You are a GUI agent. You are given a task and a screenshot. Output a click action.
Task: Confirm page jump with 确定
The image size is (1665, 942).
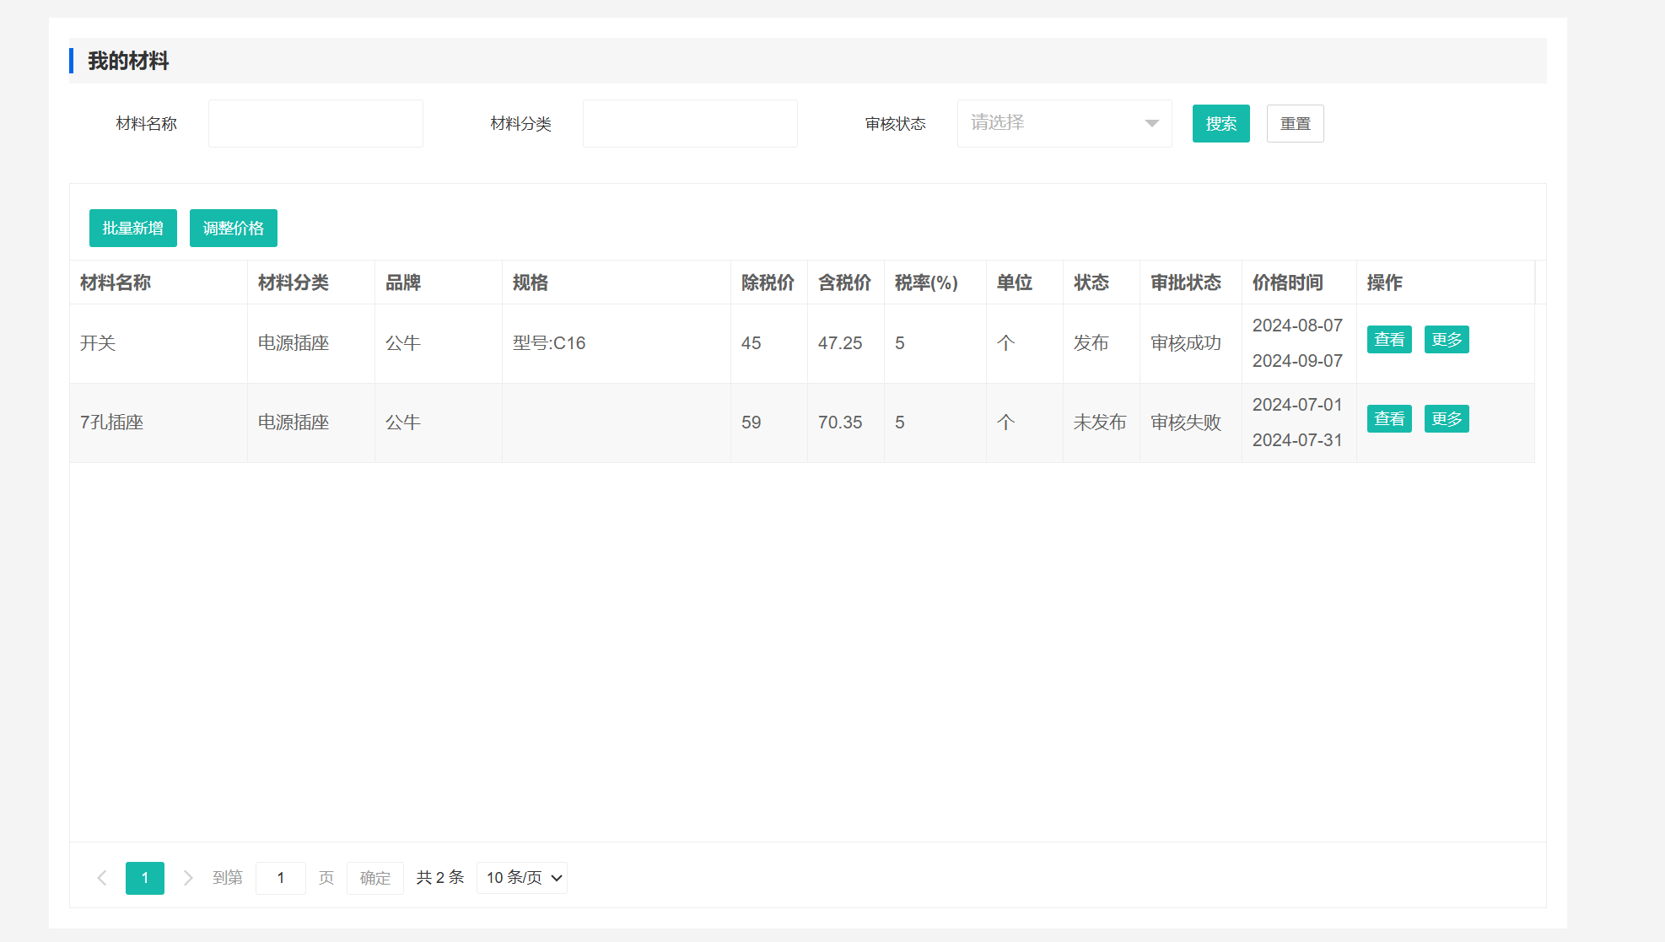pos(375,878)
